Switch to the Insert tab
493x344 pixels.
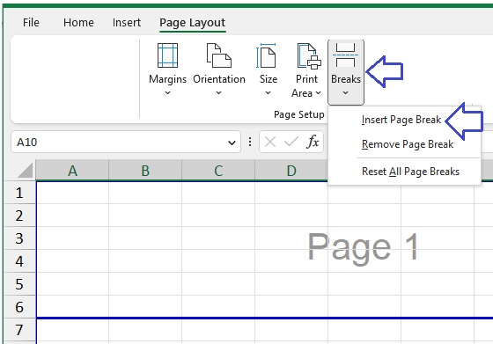pos(127,23)
